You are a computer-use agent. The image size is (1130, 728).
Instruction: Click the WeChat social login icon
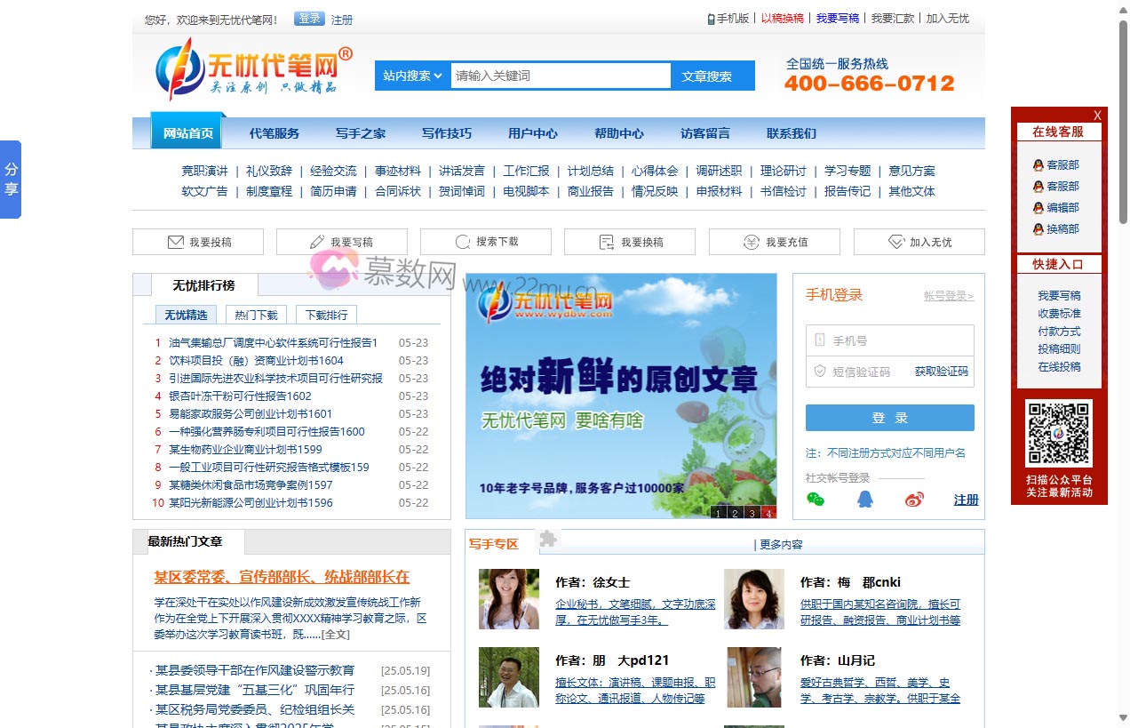pos(816,500)
